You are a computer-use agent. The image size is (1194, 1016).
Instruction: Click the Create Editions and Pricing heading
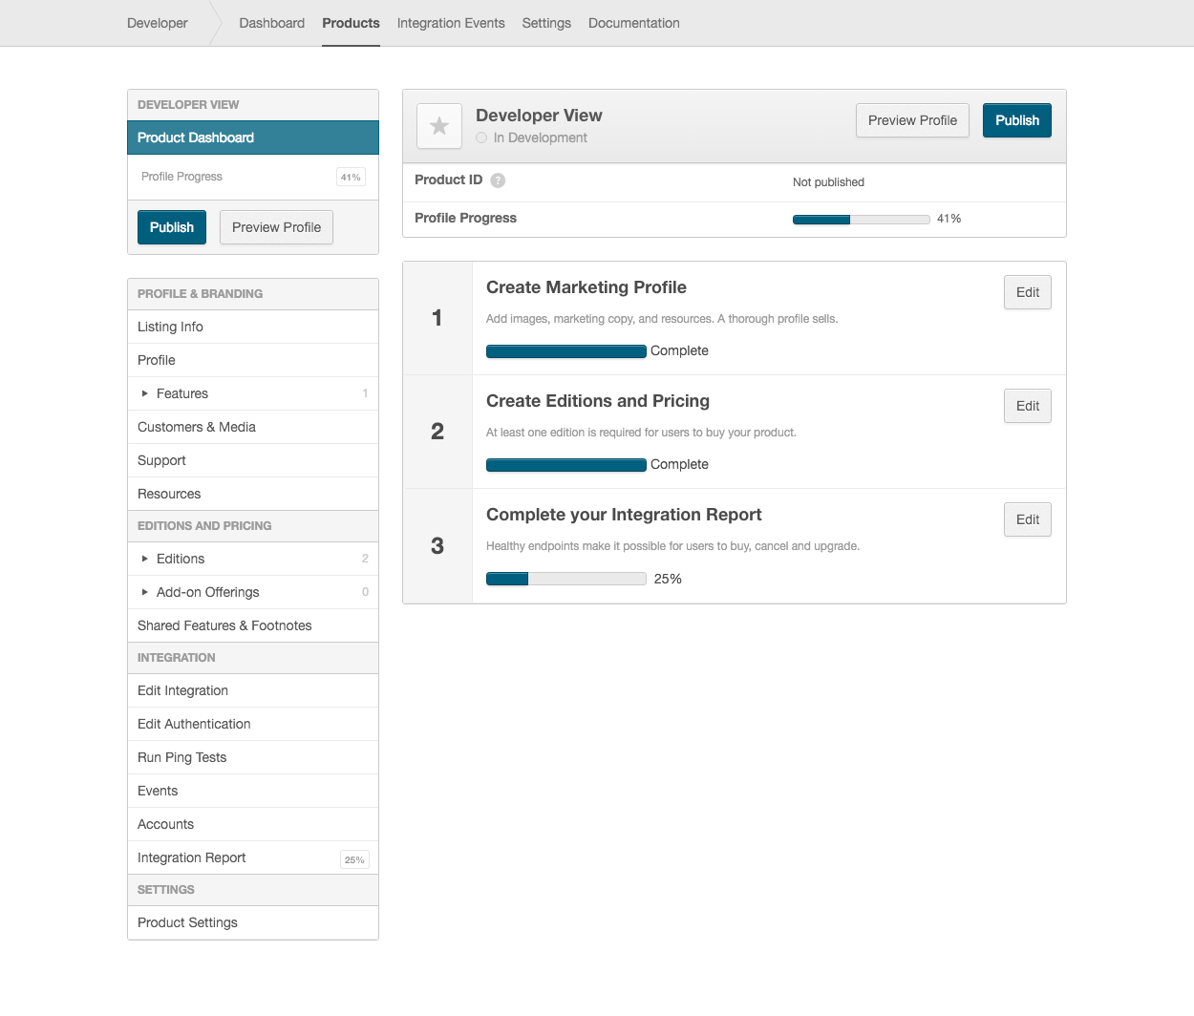tap(598, 401)
